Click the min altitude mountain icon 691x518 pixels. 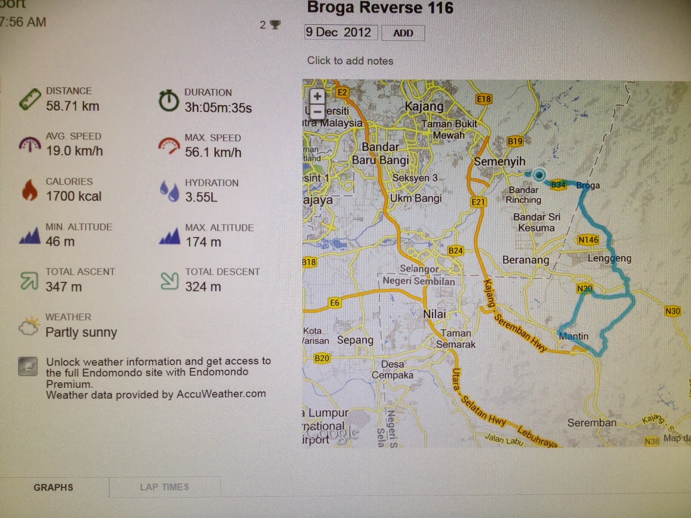coord(30,236)
